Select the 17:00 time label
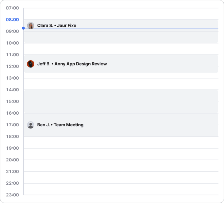The image size is (224, 203). coord(12,125)
